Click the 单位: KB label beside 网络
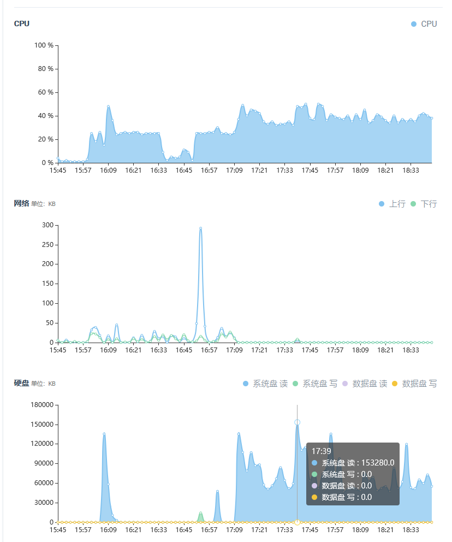The image size is (452, 542). (x=43, y=204)
